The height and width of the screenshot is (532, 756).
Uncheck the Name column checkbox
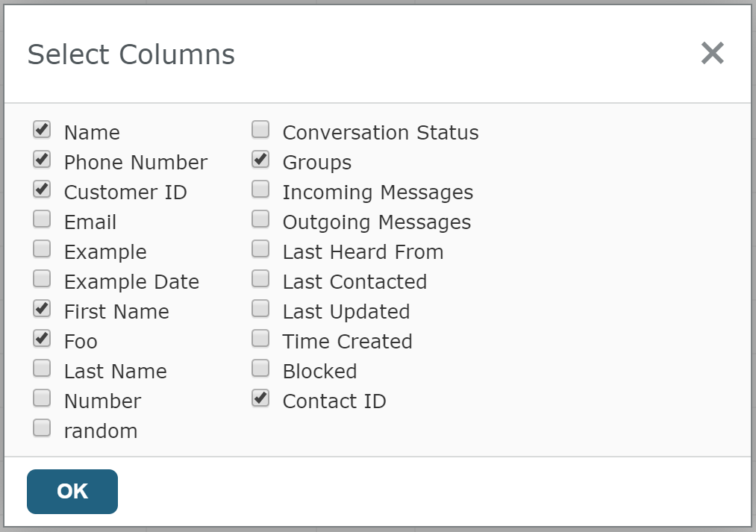pos(42,130)
